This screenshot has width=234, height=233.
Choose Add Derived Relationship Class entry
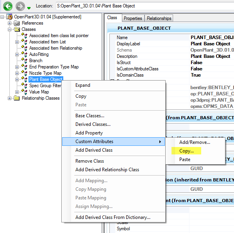click(113, 170)
